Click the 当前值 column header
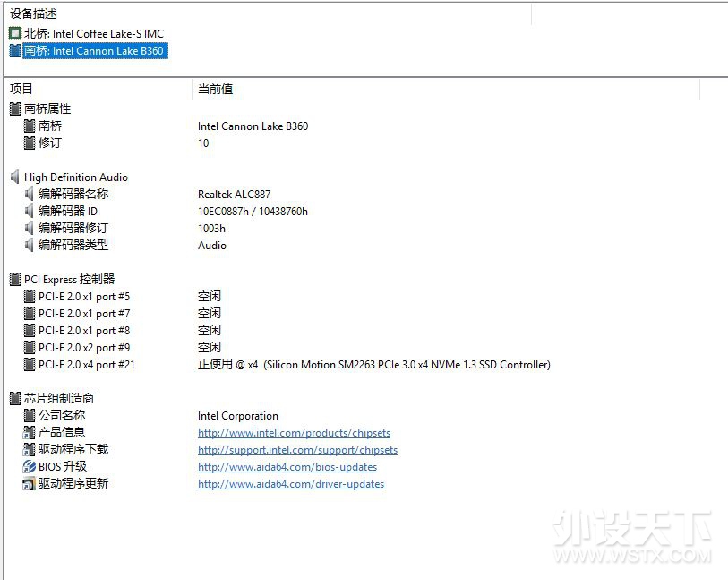 (x=216, y=89)
